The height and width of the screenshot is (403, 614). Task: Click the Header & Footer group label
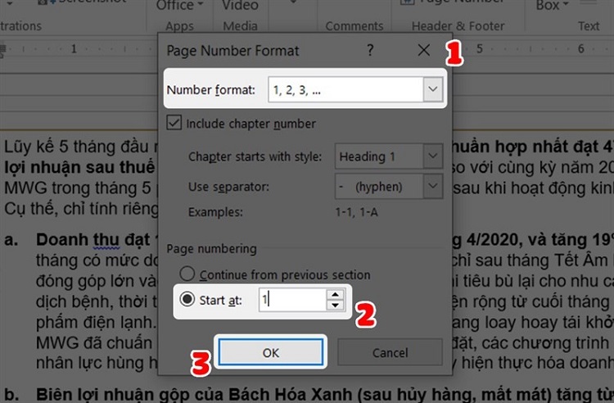(x=458, y=26)
